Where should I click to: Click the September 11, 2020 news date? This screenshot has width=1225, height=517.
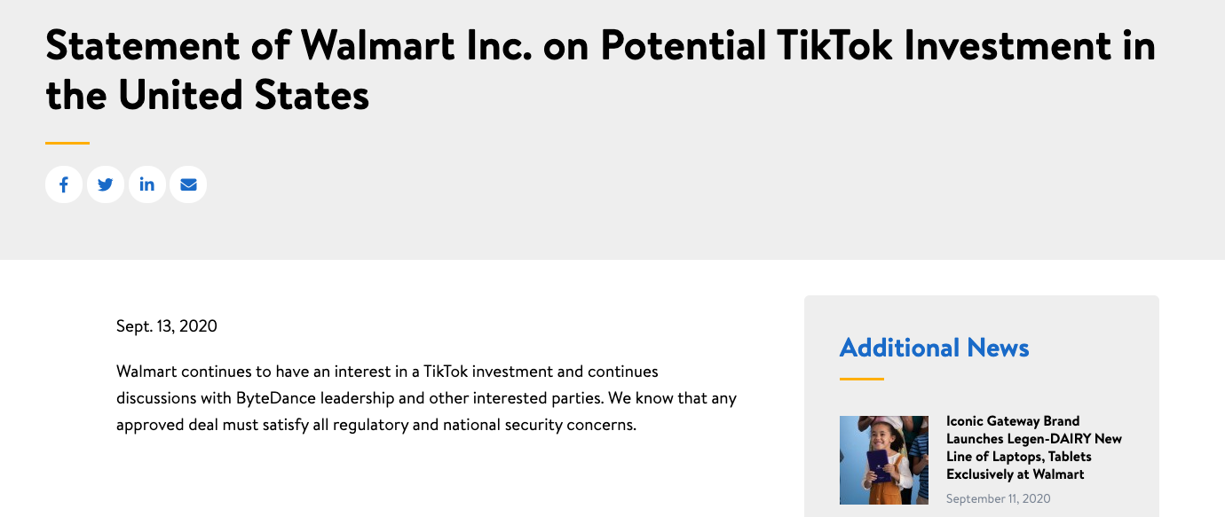coord(999,499)
